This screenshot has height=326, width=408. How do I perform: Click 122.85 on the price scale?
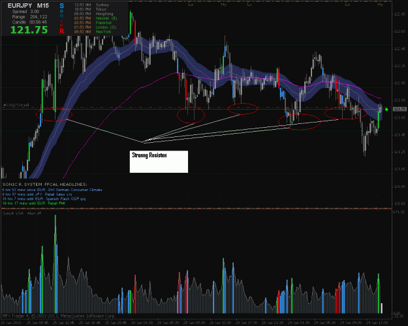[400, 14]
